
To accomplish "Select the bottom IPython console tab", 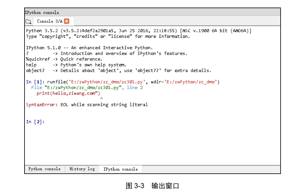I will point(120,169).
